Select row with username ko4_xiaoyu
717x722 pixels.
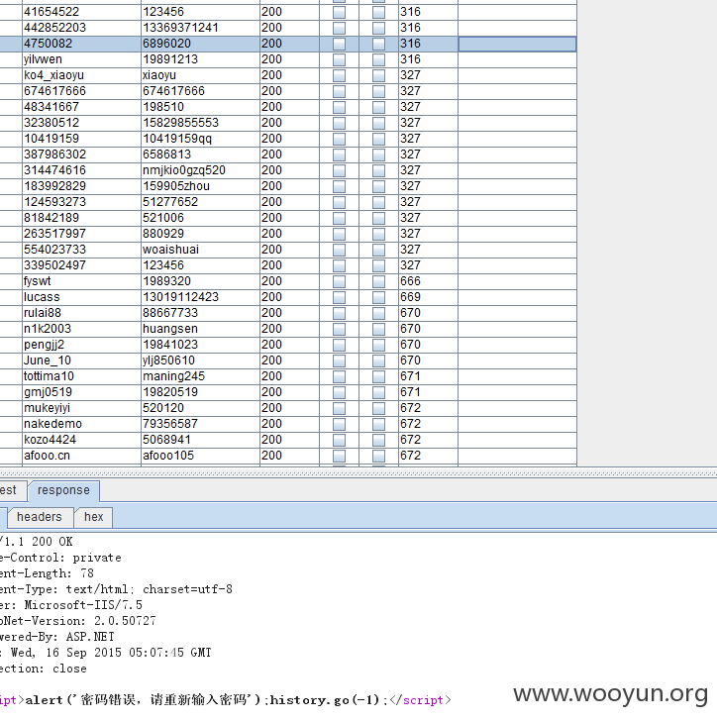(x=288, y=75)
